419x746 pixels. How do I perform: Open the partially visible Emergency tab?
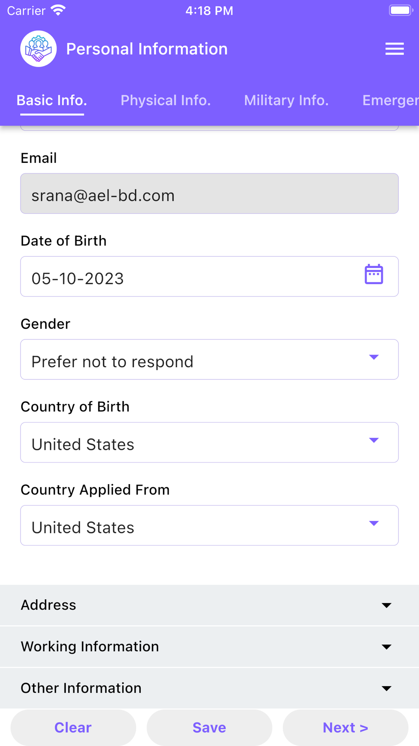[x=390, y=100]
